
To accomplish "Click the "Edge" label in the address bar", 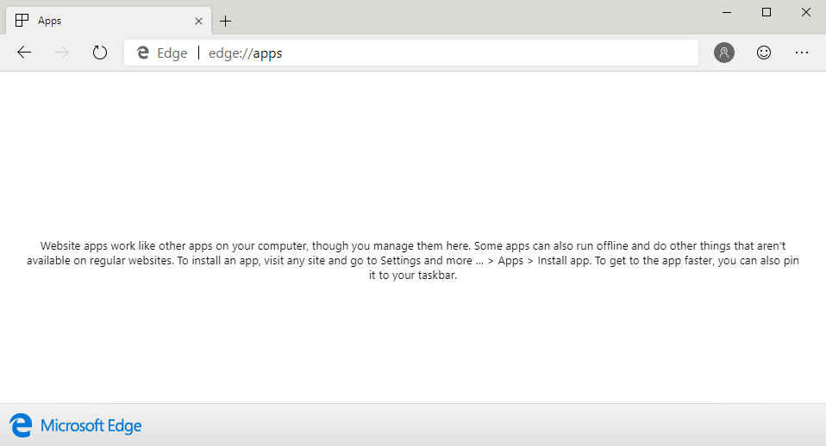I will click(172, 53).
